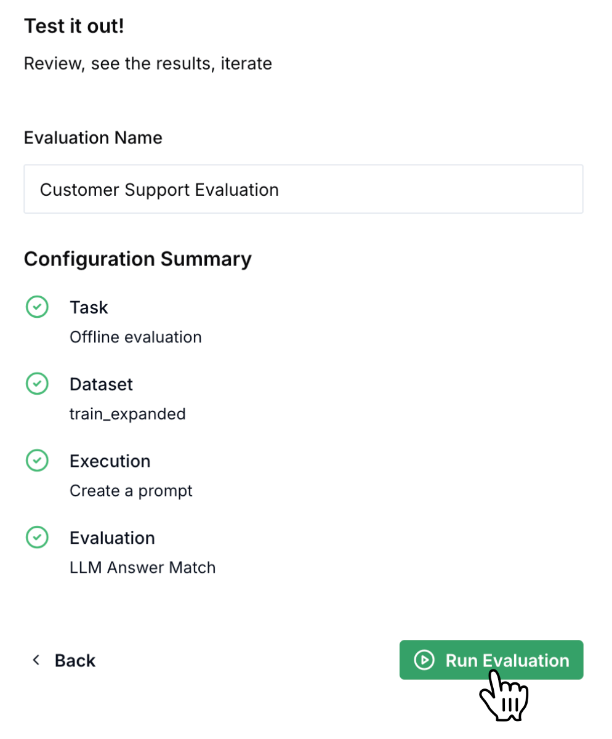The width and height of the screenshot is (612, 739).
Task: Click the "train_expanded" dataset name
Action: point(127,414)
